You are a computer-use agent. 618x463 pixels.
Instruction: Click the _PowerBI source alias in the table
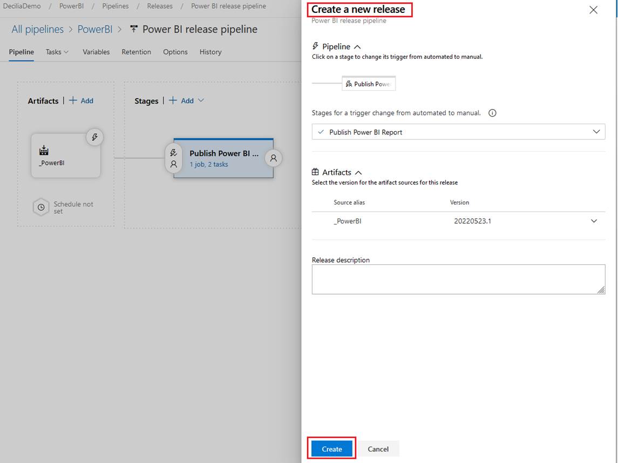click(348, 221)
